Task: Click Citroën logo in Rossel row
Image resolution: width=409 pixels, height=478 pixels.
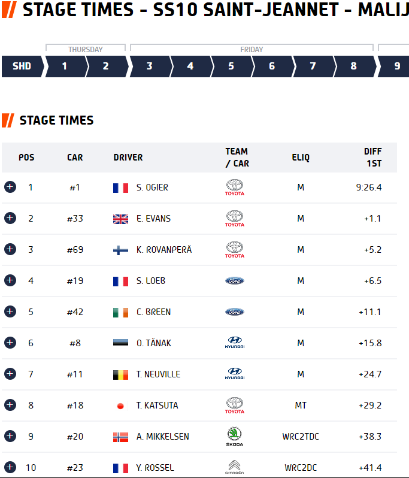Action: click(235, 467)
